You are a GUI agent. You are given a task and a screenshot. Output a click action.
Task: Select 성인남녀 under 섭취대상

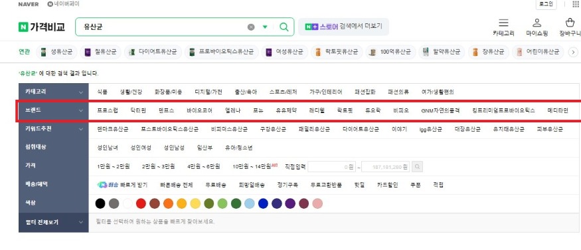click(x=108, y=148)
